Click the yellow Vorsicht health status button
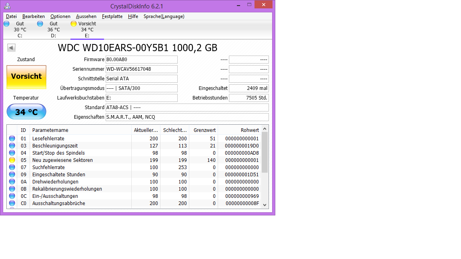 26,77
